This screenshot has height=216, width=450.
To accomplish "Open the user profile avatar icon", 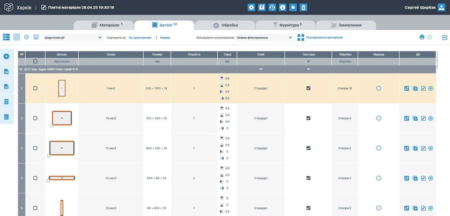I will 441,8.
